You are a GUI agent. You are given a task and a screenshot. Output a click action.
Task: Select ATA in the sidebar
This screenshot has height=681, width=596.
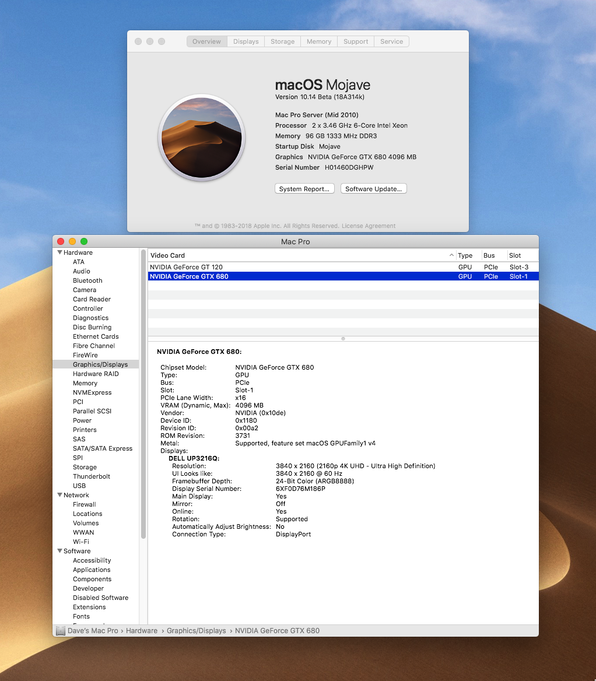tap(79, 262)
